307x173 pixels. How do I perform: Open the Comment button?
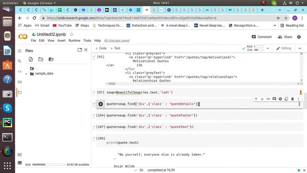[x=262, y=37]
